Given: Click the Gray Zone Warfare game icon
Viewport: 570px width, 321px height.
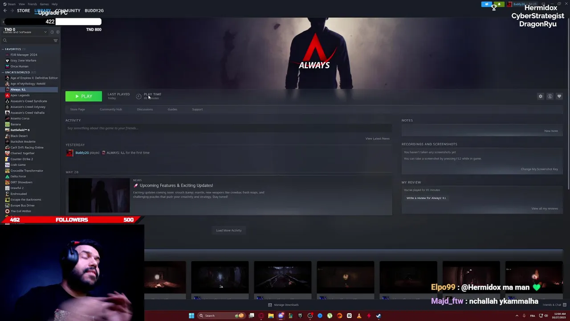Looking at the screenshot, I should [x=7, y=61].
